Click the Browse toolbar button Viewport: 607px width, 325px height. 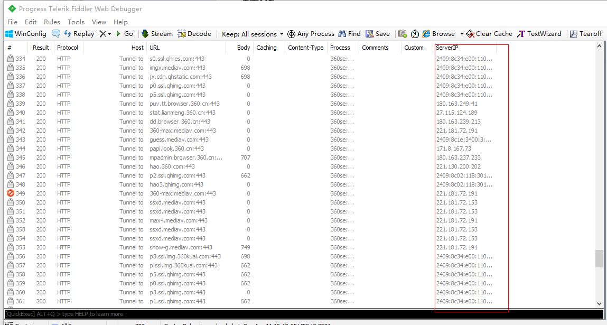[438, 34]
